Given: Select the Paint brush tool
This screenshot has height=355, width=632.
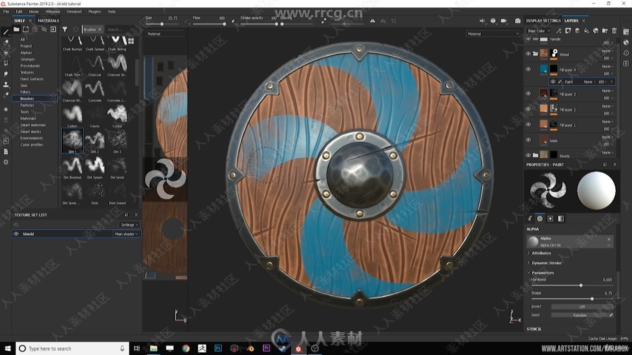Looking at the screenshot, I should click(6, 32).
